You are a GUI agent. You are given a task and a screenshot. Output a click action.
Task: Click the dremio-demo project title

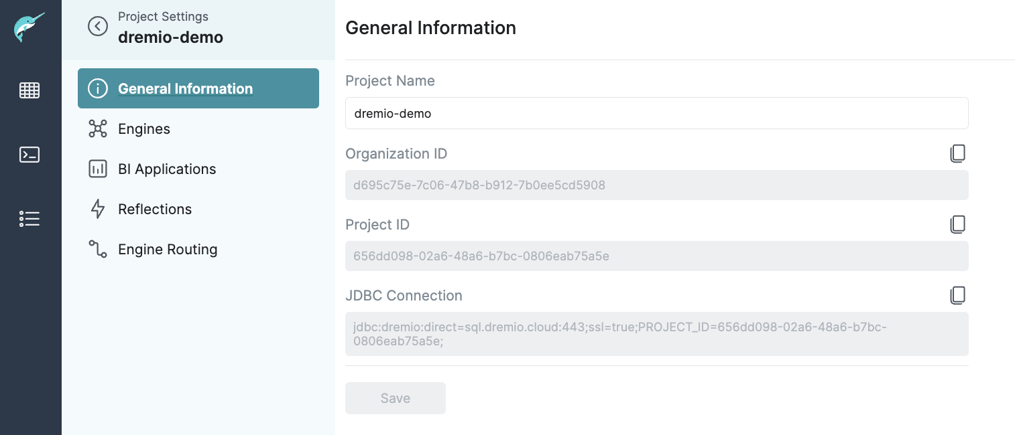[170, 37]
